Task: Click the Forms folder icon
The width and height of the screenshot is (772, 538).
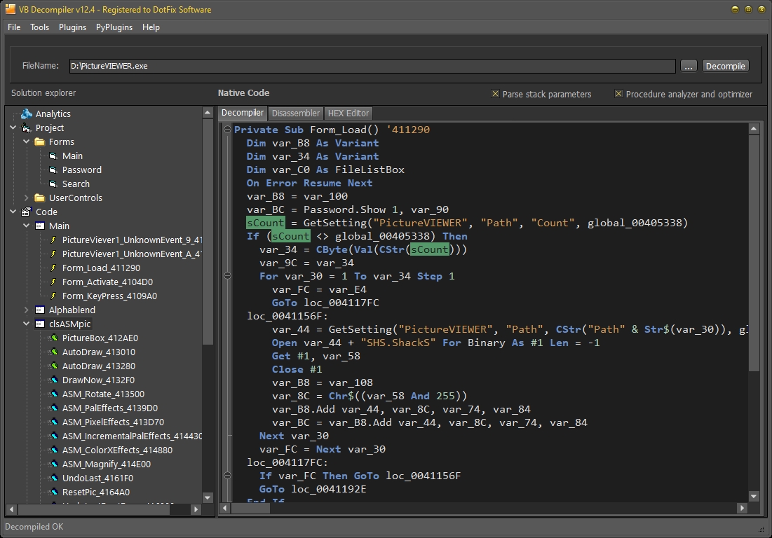Action: pos(40,142)
